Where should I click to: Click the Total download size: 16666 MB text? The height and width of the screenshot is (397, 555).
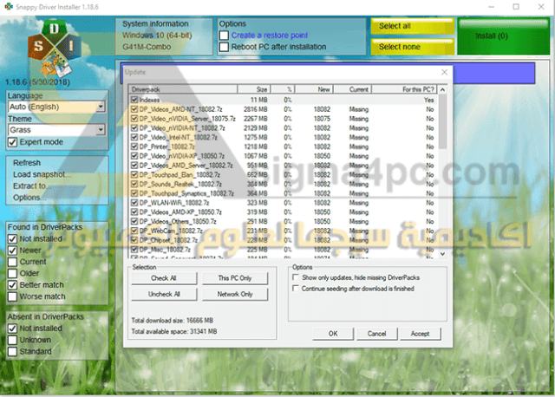click(x=173, y=321)
